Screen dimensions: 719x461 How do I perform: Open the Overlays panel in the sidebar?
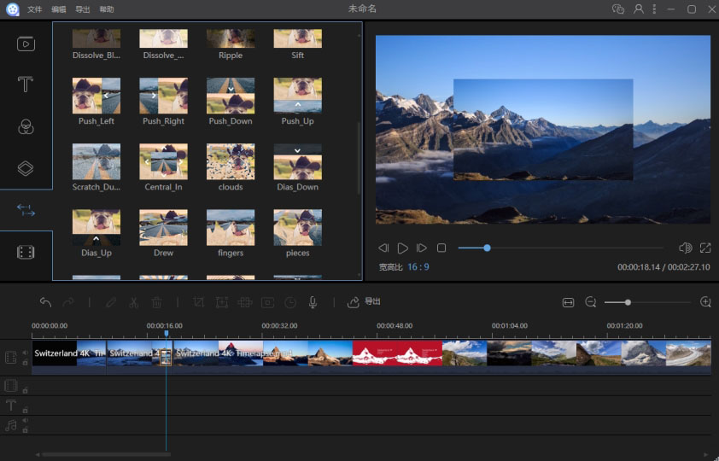26,168
